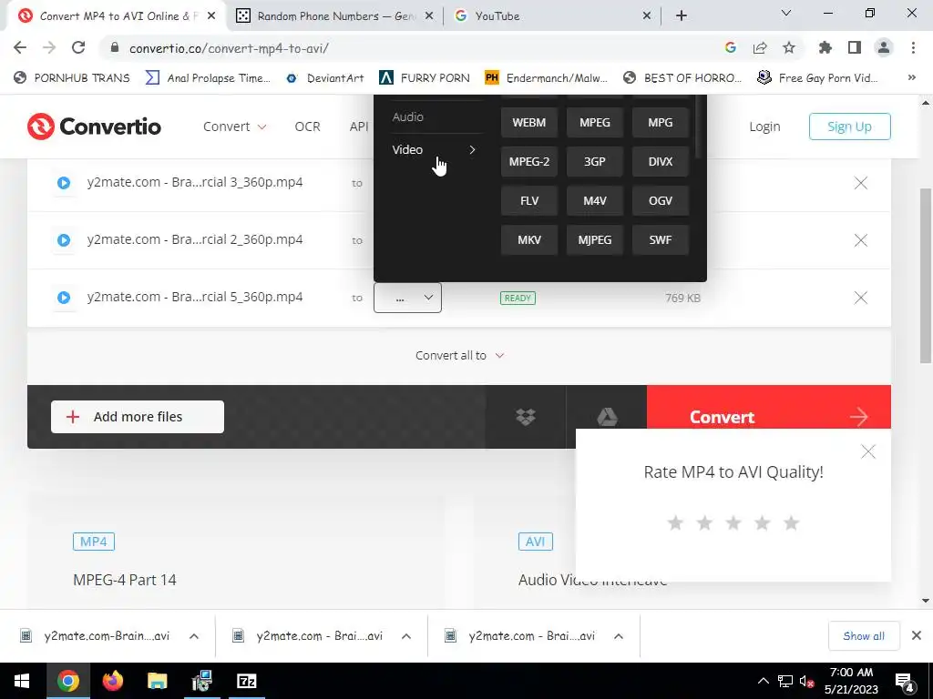Go back to previous page

(x=20, y=48)
